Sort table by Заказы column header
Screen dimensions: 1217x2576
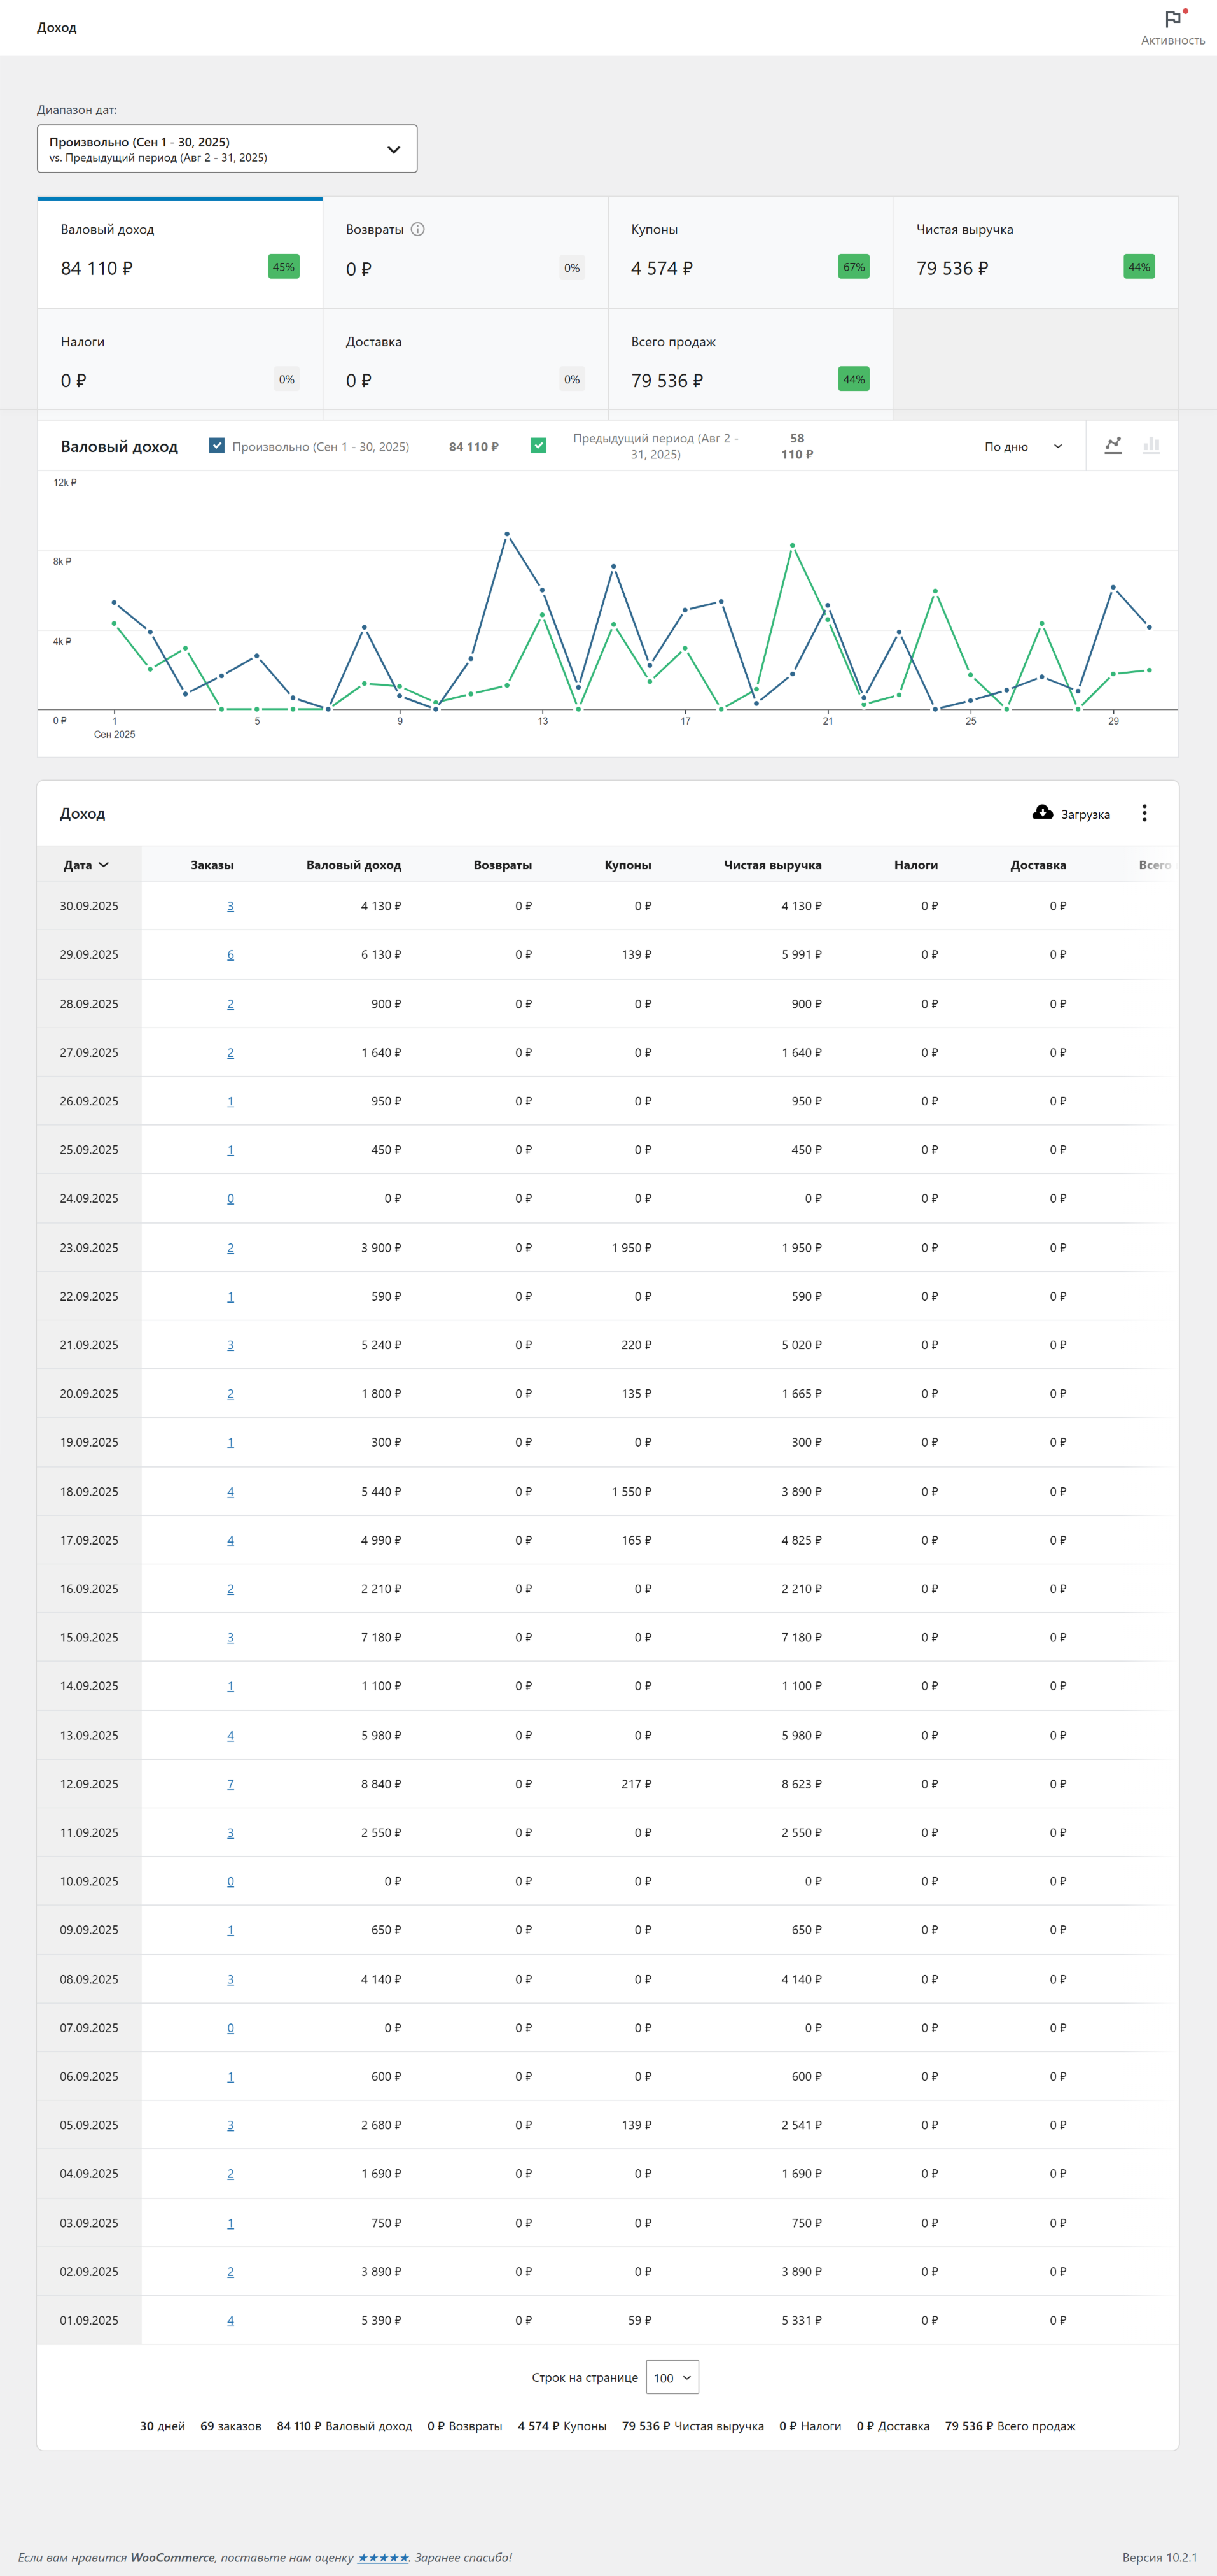pos(212,865)
